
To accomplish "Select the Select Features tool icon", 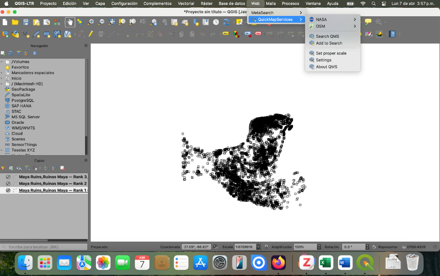I will click(x=239, y=22).
